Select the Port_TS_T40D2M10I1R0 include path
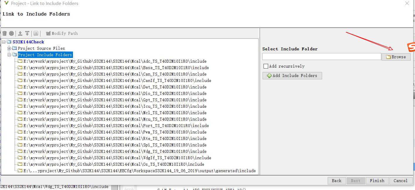This screenshot has height=190, width=415. click(x=116, y=126)
